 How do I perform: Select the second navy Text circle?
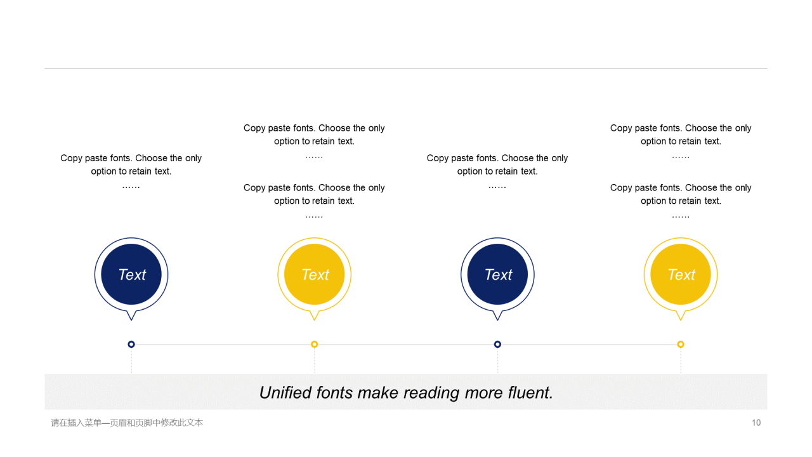[x=497, y=274]
